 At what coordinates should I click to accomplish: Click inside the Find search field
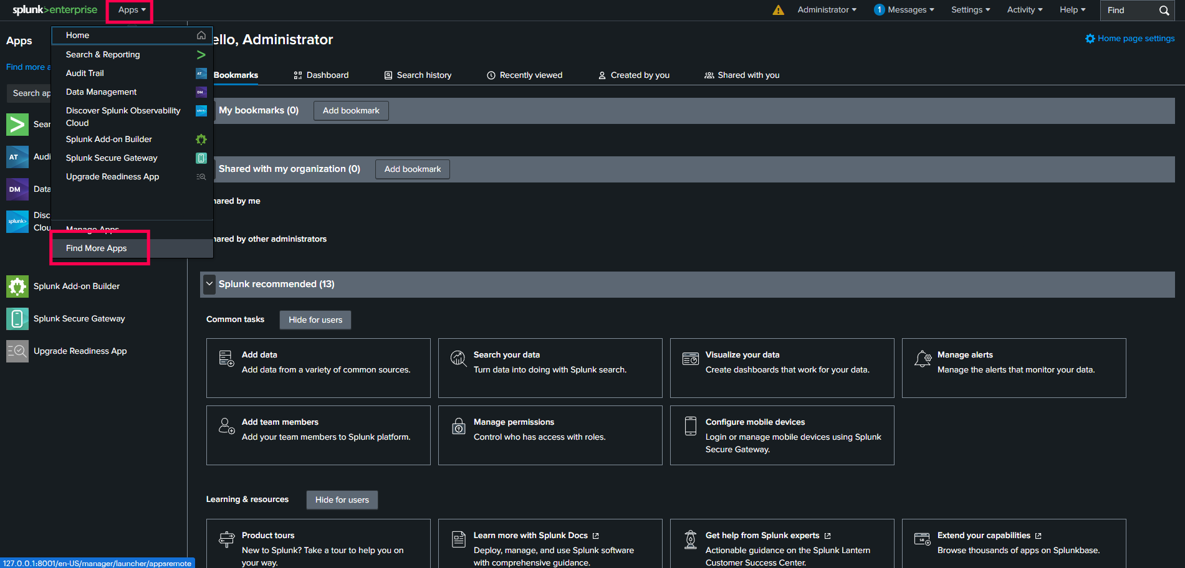coord(1128,10)
